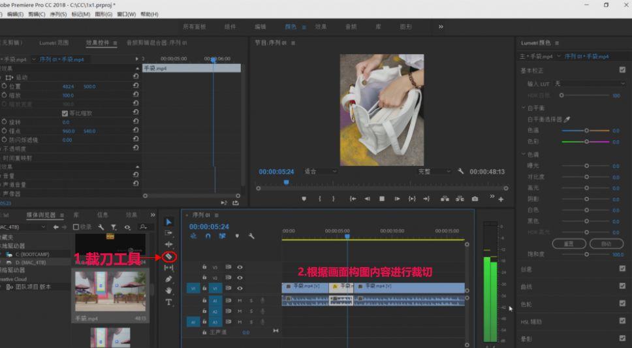Select the Ripple Edit tool
Viewport: 632px width, 348px height.
point(169,244)
